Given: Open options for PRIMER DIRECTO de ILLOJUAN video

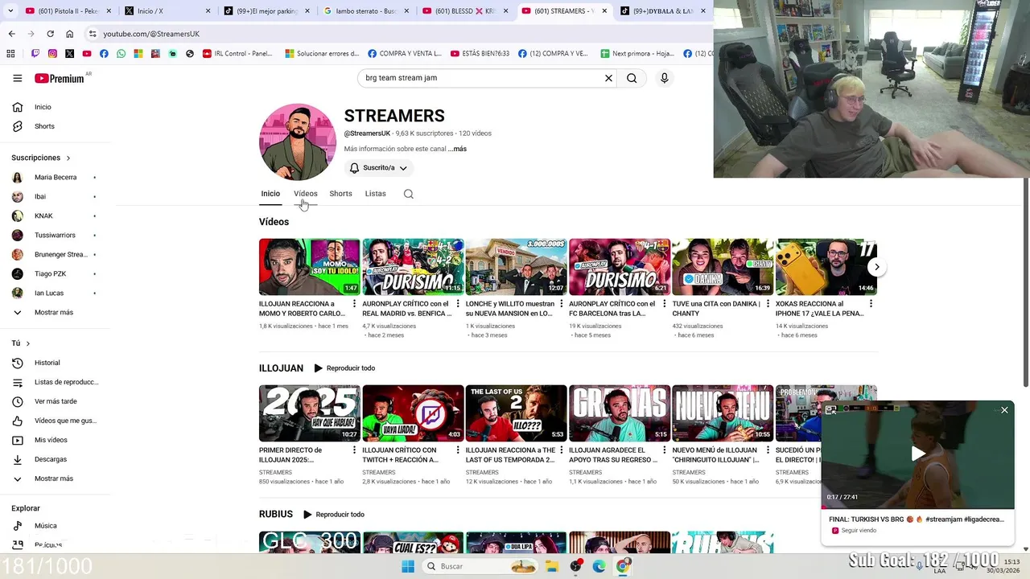Looking at the screenshot, I should [x=354, y=450].
